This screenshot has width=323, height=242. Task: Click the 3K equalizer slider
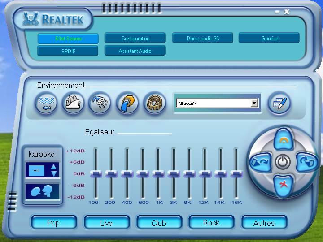174,174
